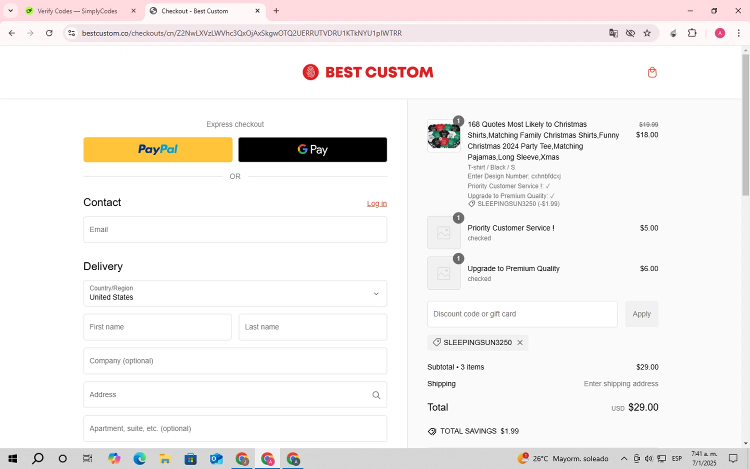Image resolution: width=750 pixels, height=469 pixels.
Task: Open Windows taskbar search
Action: tap(37, 458)
